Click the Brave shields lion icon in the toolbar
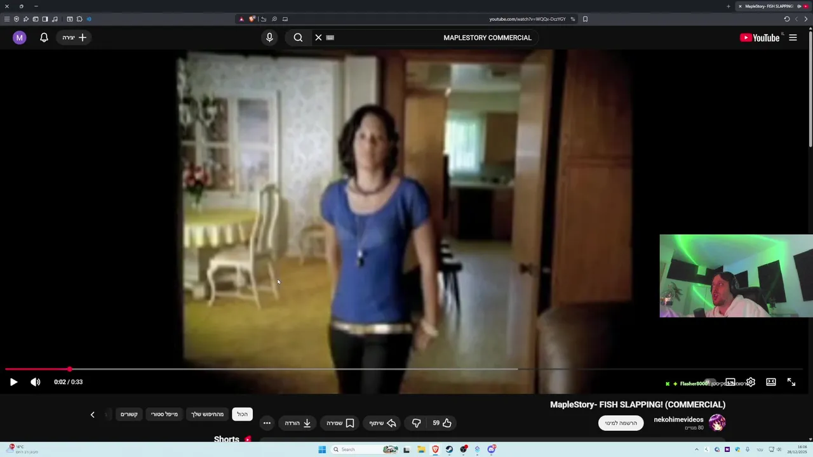The image size is (813, 457). click(x=252, y=19)
